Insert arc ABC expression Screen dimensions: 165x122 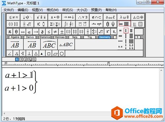(x=49, y=44)
